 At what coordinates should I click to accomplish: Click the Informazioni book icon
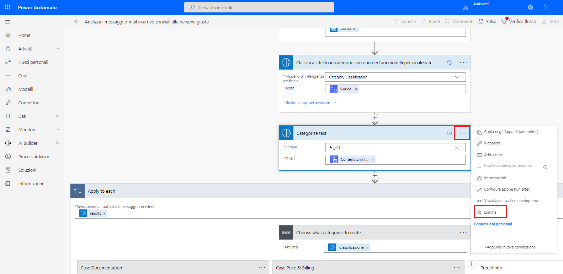[x=8, y=183]
